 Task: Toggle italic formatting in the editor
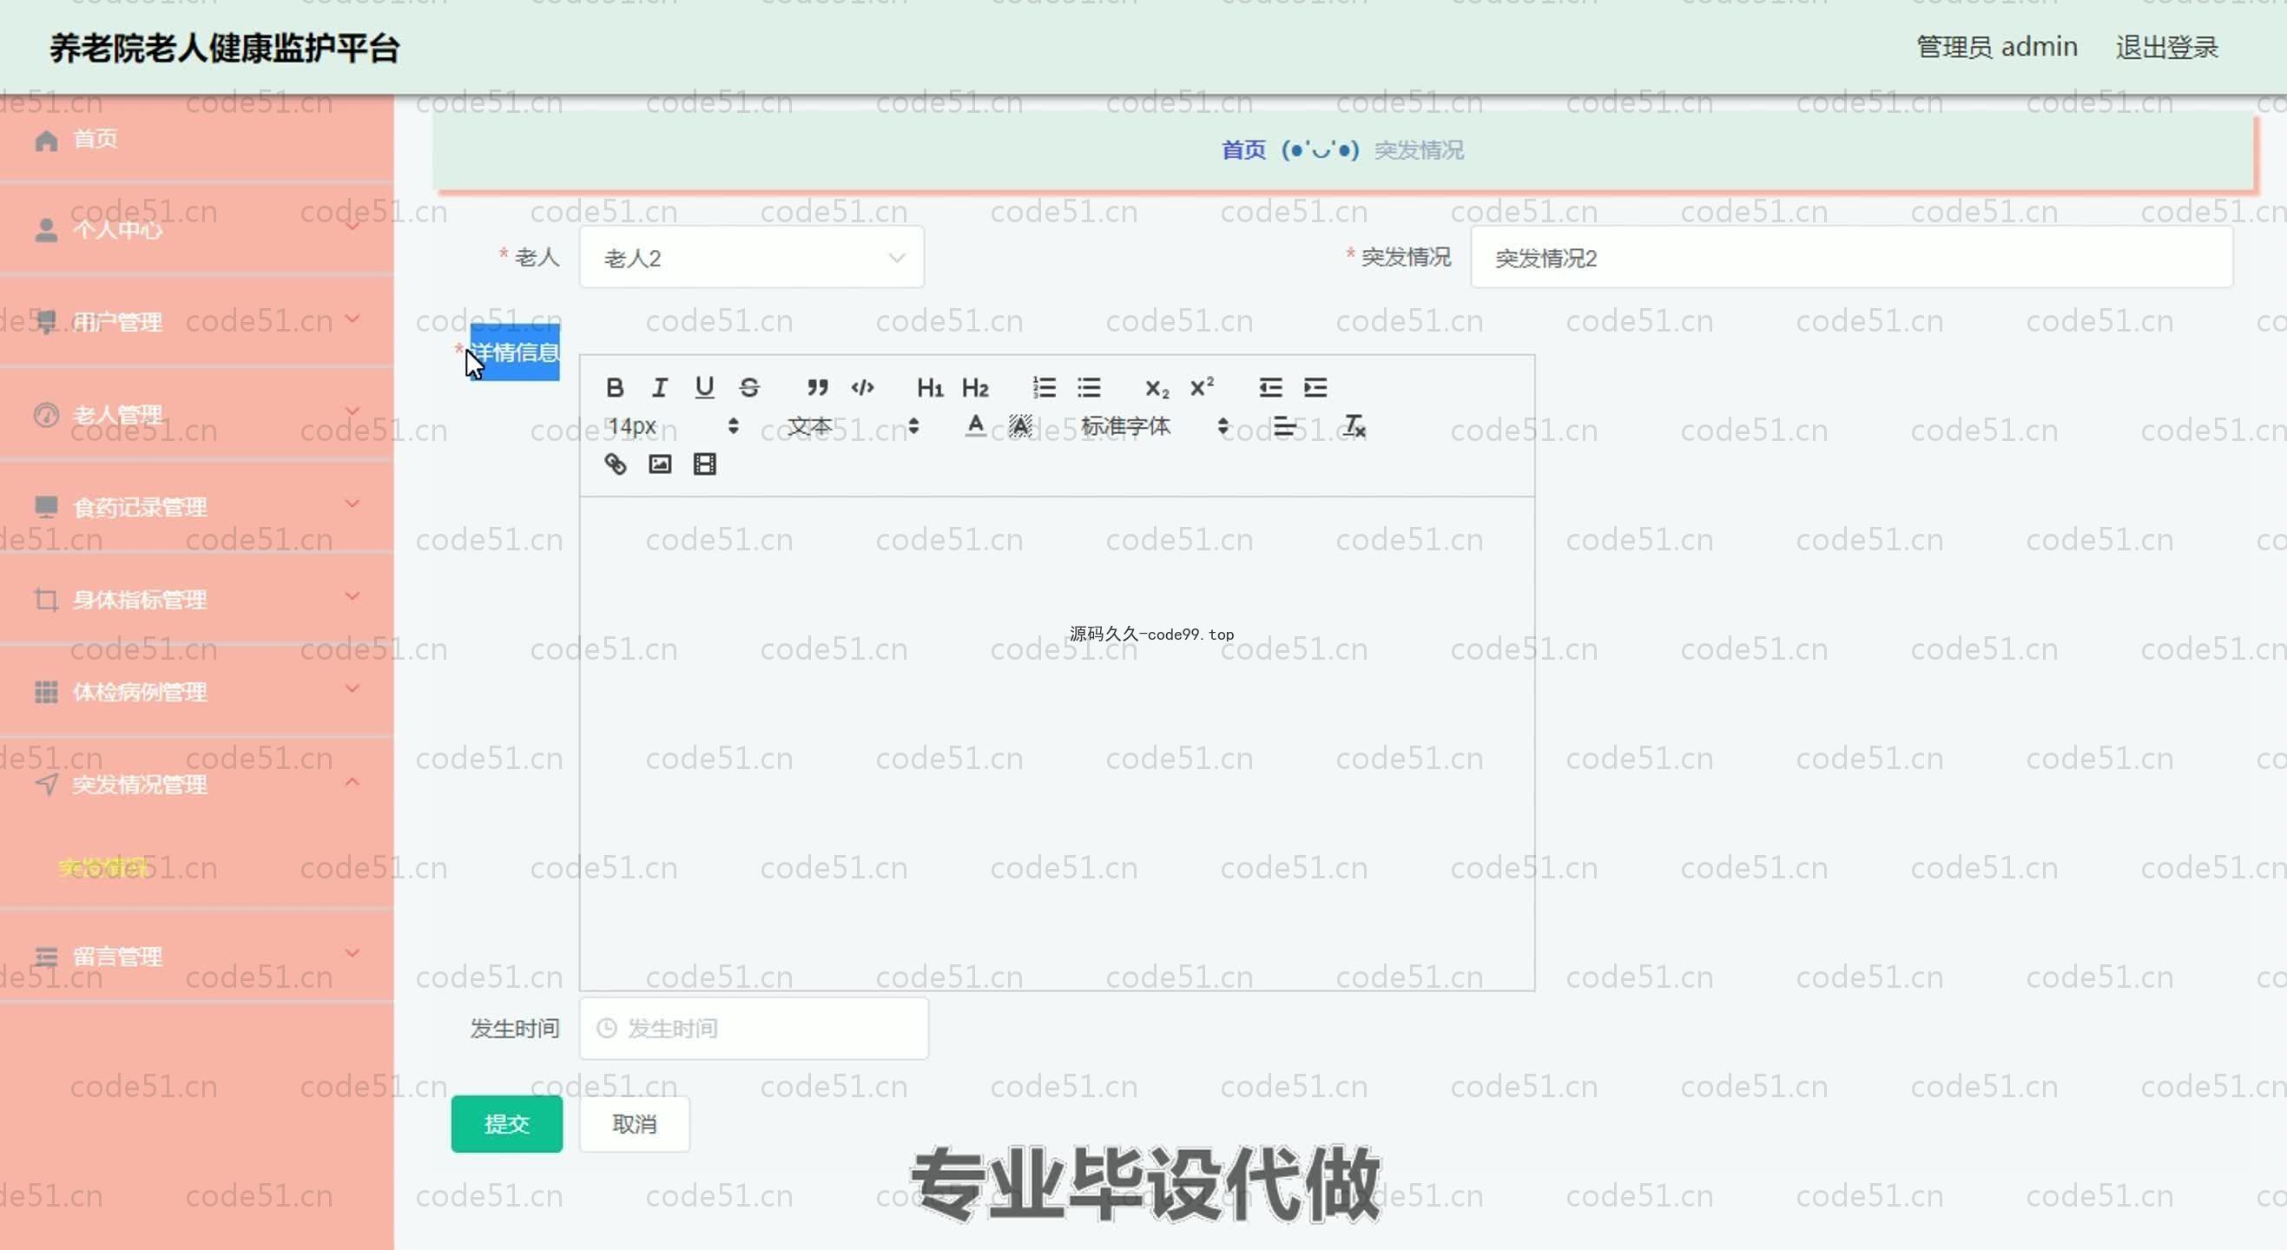(659, 388)
